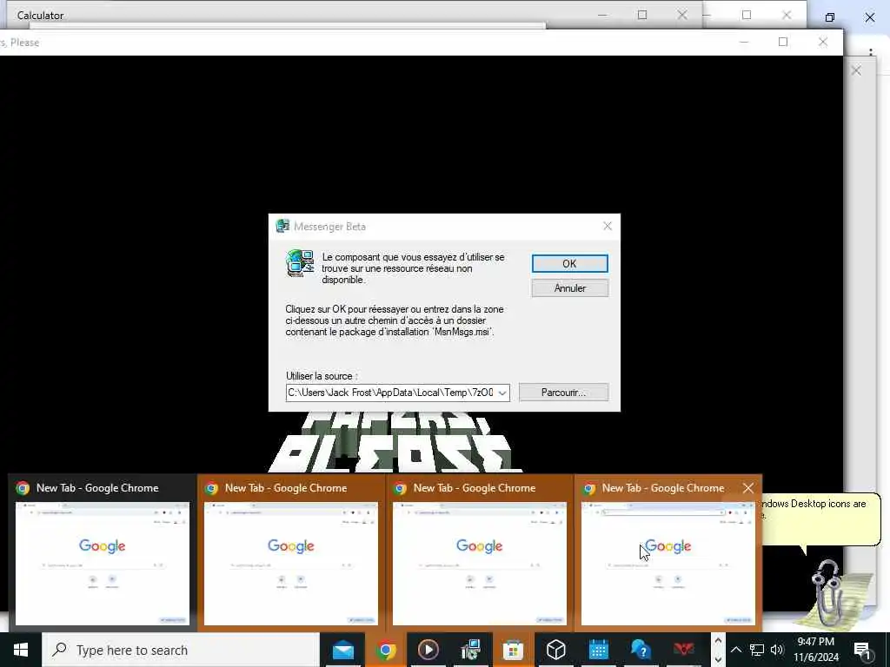Minimize the Papers, Please window

pos(744,42)
